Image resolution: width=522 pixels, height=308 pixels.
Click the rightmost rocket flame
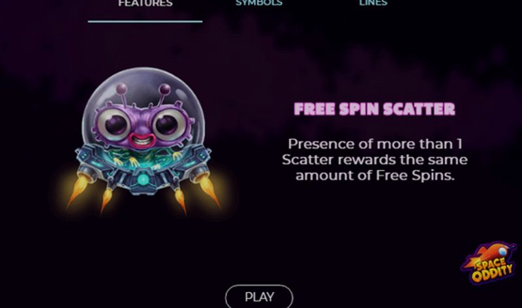[x=209, y=192]
